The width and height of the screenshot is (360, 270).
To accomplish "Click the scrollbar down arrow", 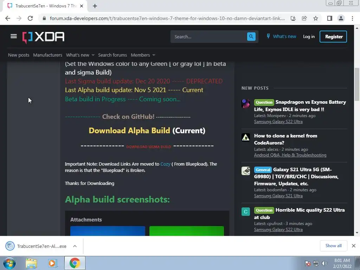I will pos(357,233).
